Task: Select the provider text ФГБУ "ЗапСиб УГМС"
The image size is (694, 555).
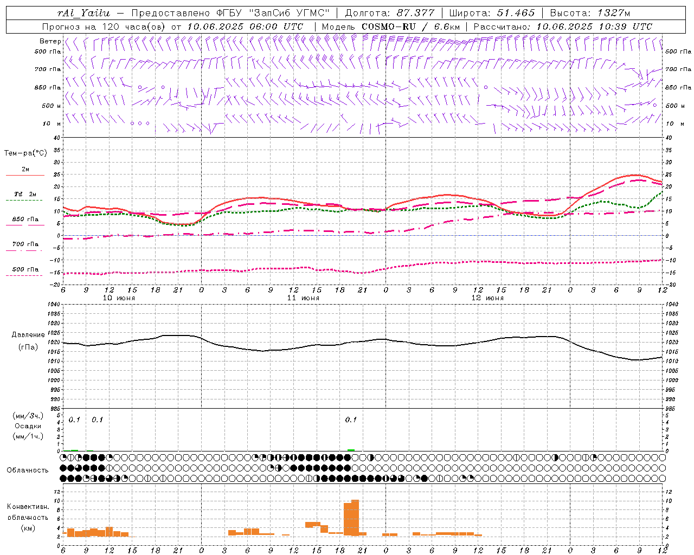Action: [x=273, y=13]
